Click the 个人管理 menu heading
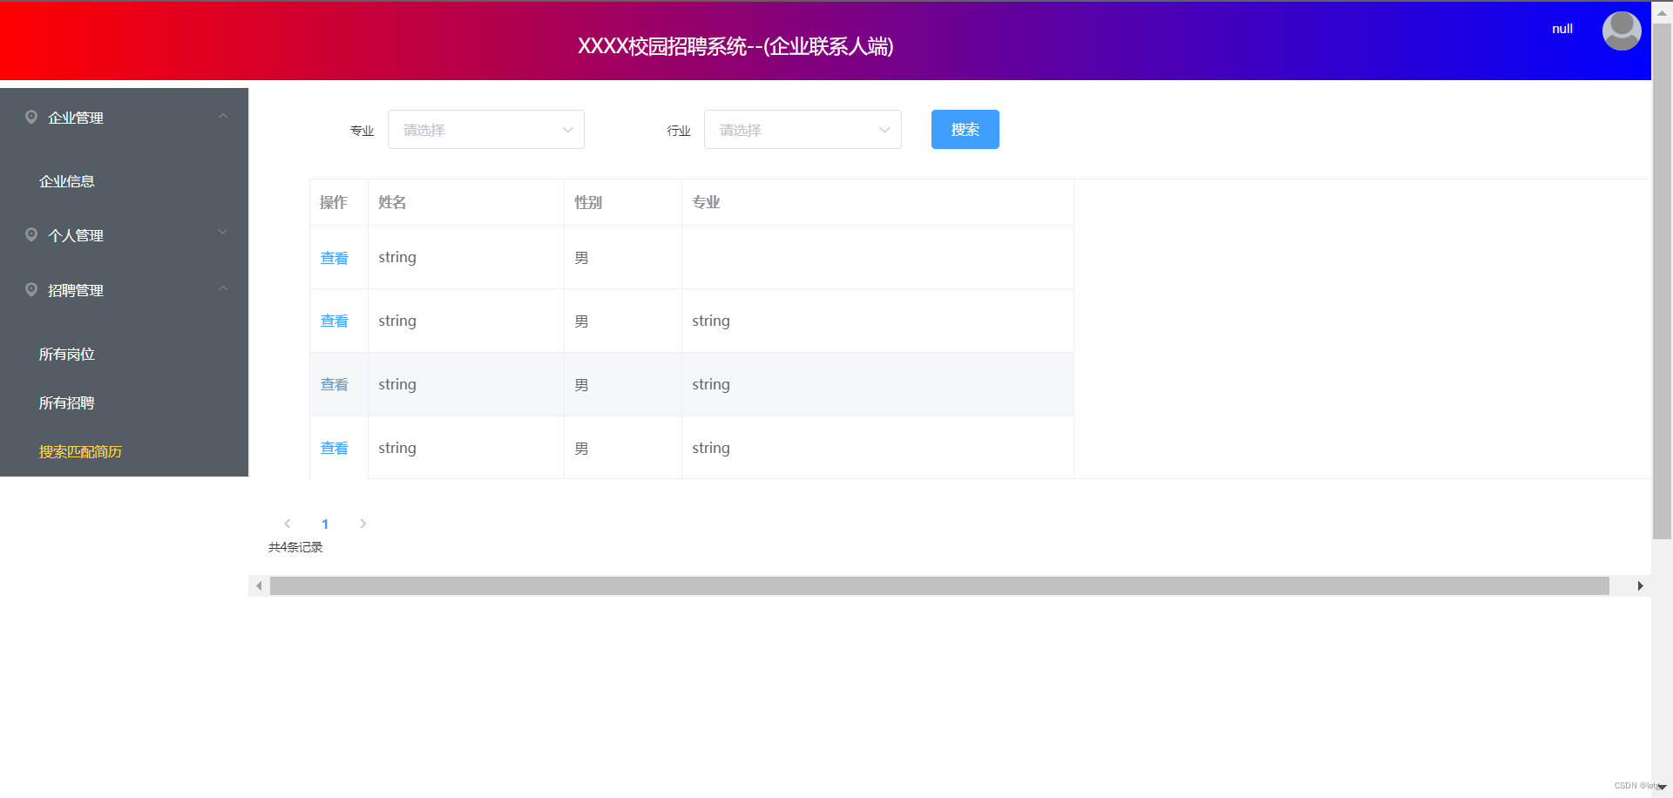This screenshot has width=1673, height=798. tap(76, 235)
